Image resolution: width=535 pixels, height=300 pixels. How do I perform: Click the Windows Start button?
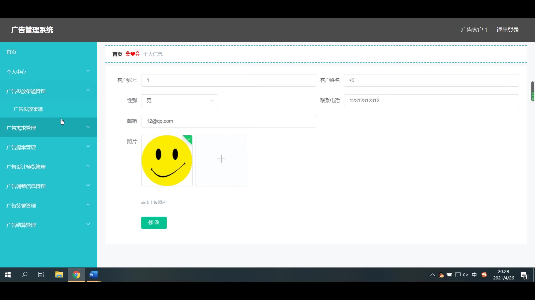coord(8,275)
